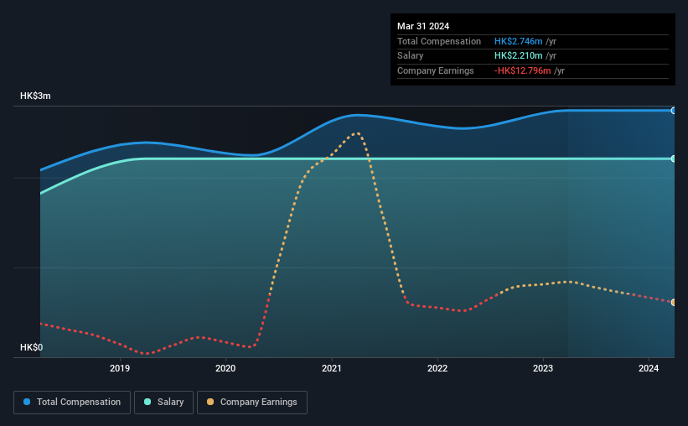Image resolution: width=688 pixels, height=426 pixels.
Task: Select the 2021 x-axis label
Action: (331, 368)
